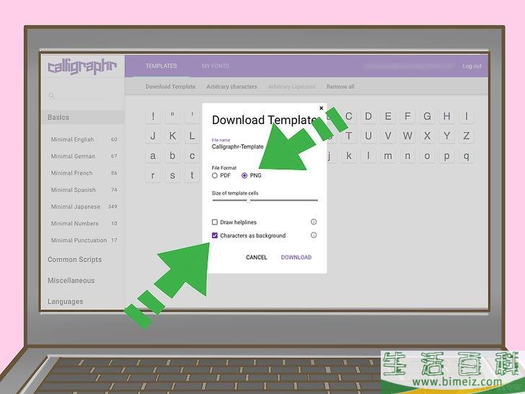This screenshot has width=525, height=394.
Task: Open info icon beside Characters as background
Action: (x=314, y=235)
